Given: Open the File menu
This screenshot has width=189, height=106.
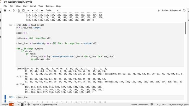Looking at the screenshot, I should (5, 6).
